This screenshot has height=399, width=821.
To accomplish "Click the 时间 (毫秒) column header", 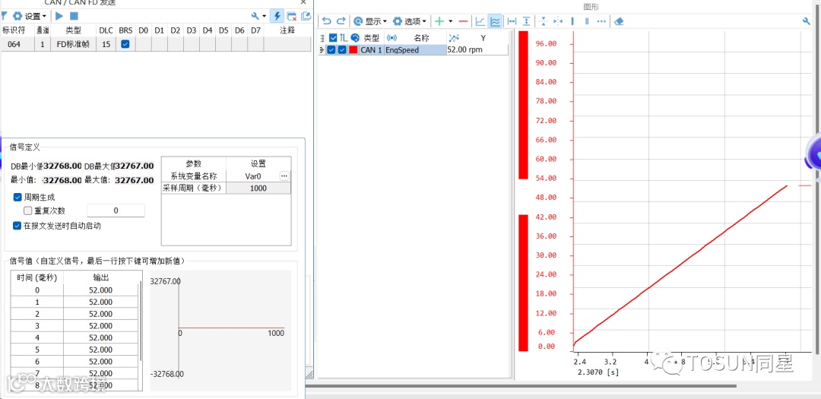I will coord(36,277).
